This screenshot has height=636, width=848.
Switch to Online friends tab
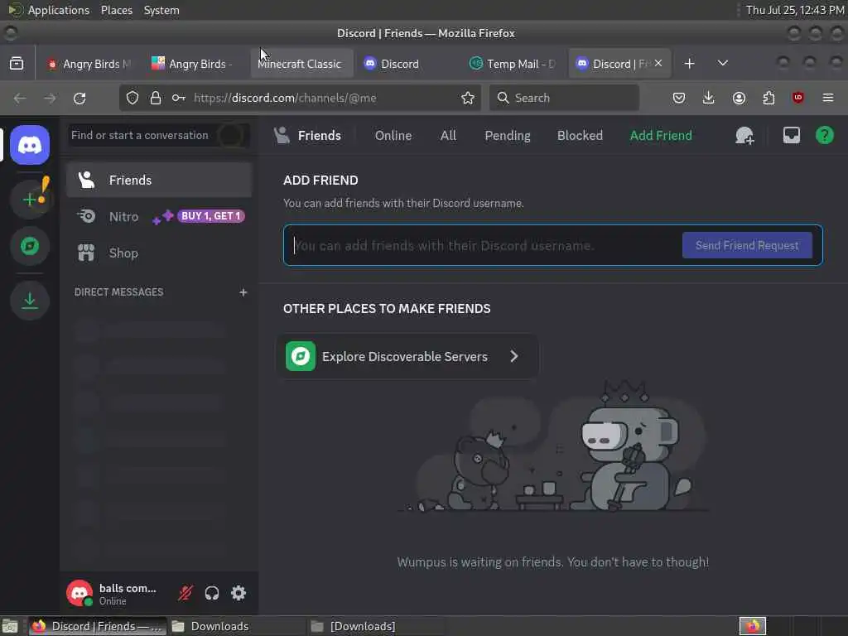click(393, 135)
